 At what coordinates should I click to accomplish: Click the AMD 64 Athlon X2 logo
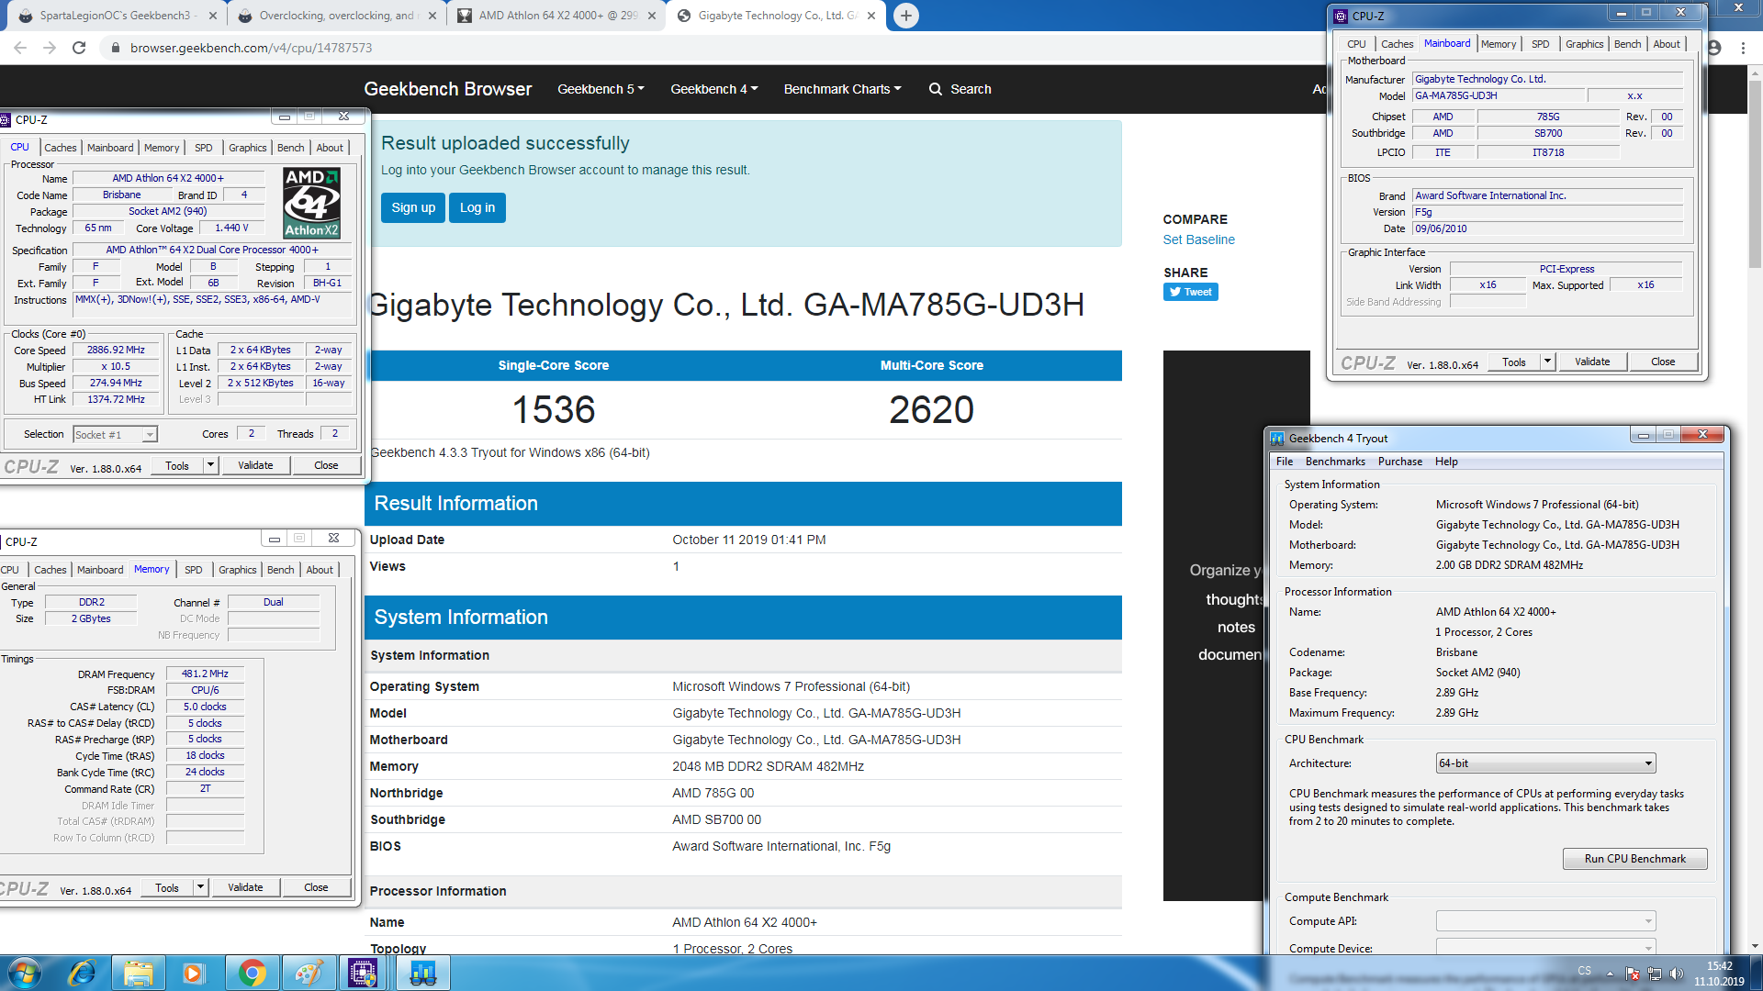click(x=312, y=203)
